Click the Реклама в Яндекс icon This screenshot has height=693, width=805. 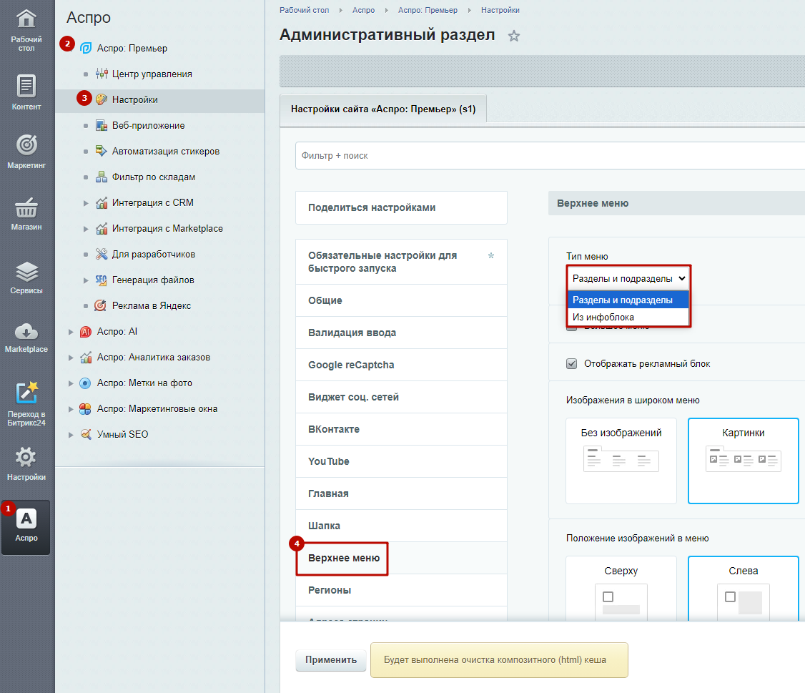101,305
